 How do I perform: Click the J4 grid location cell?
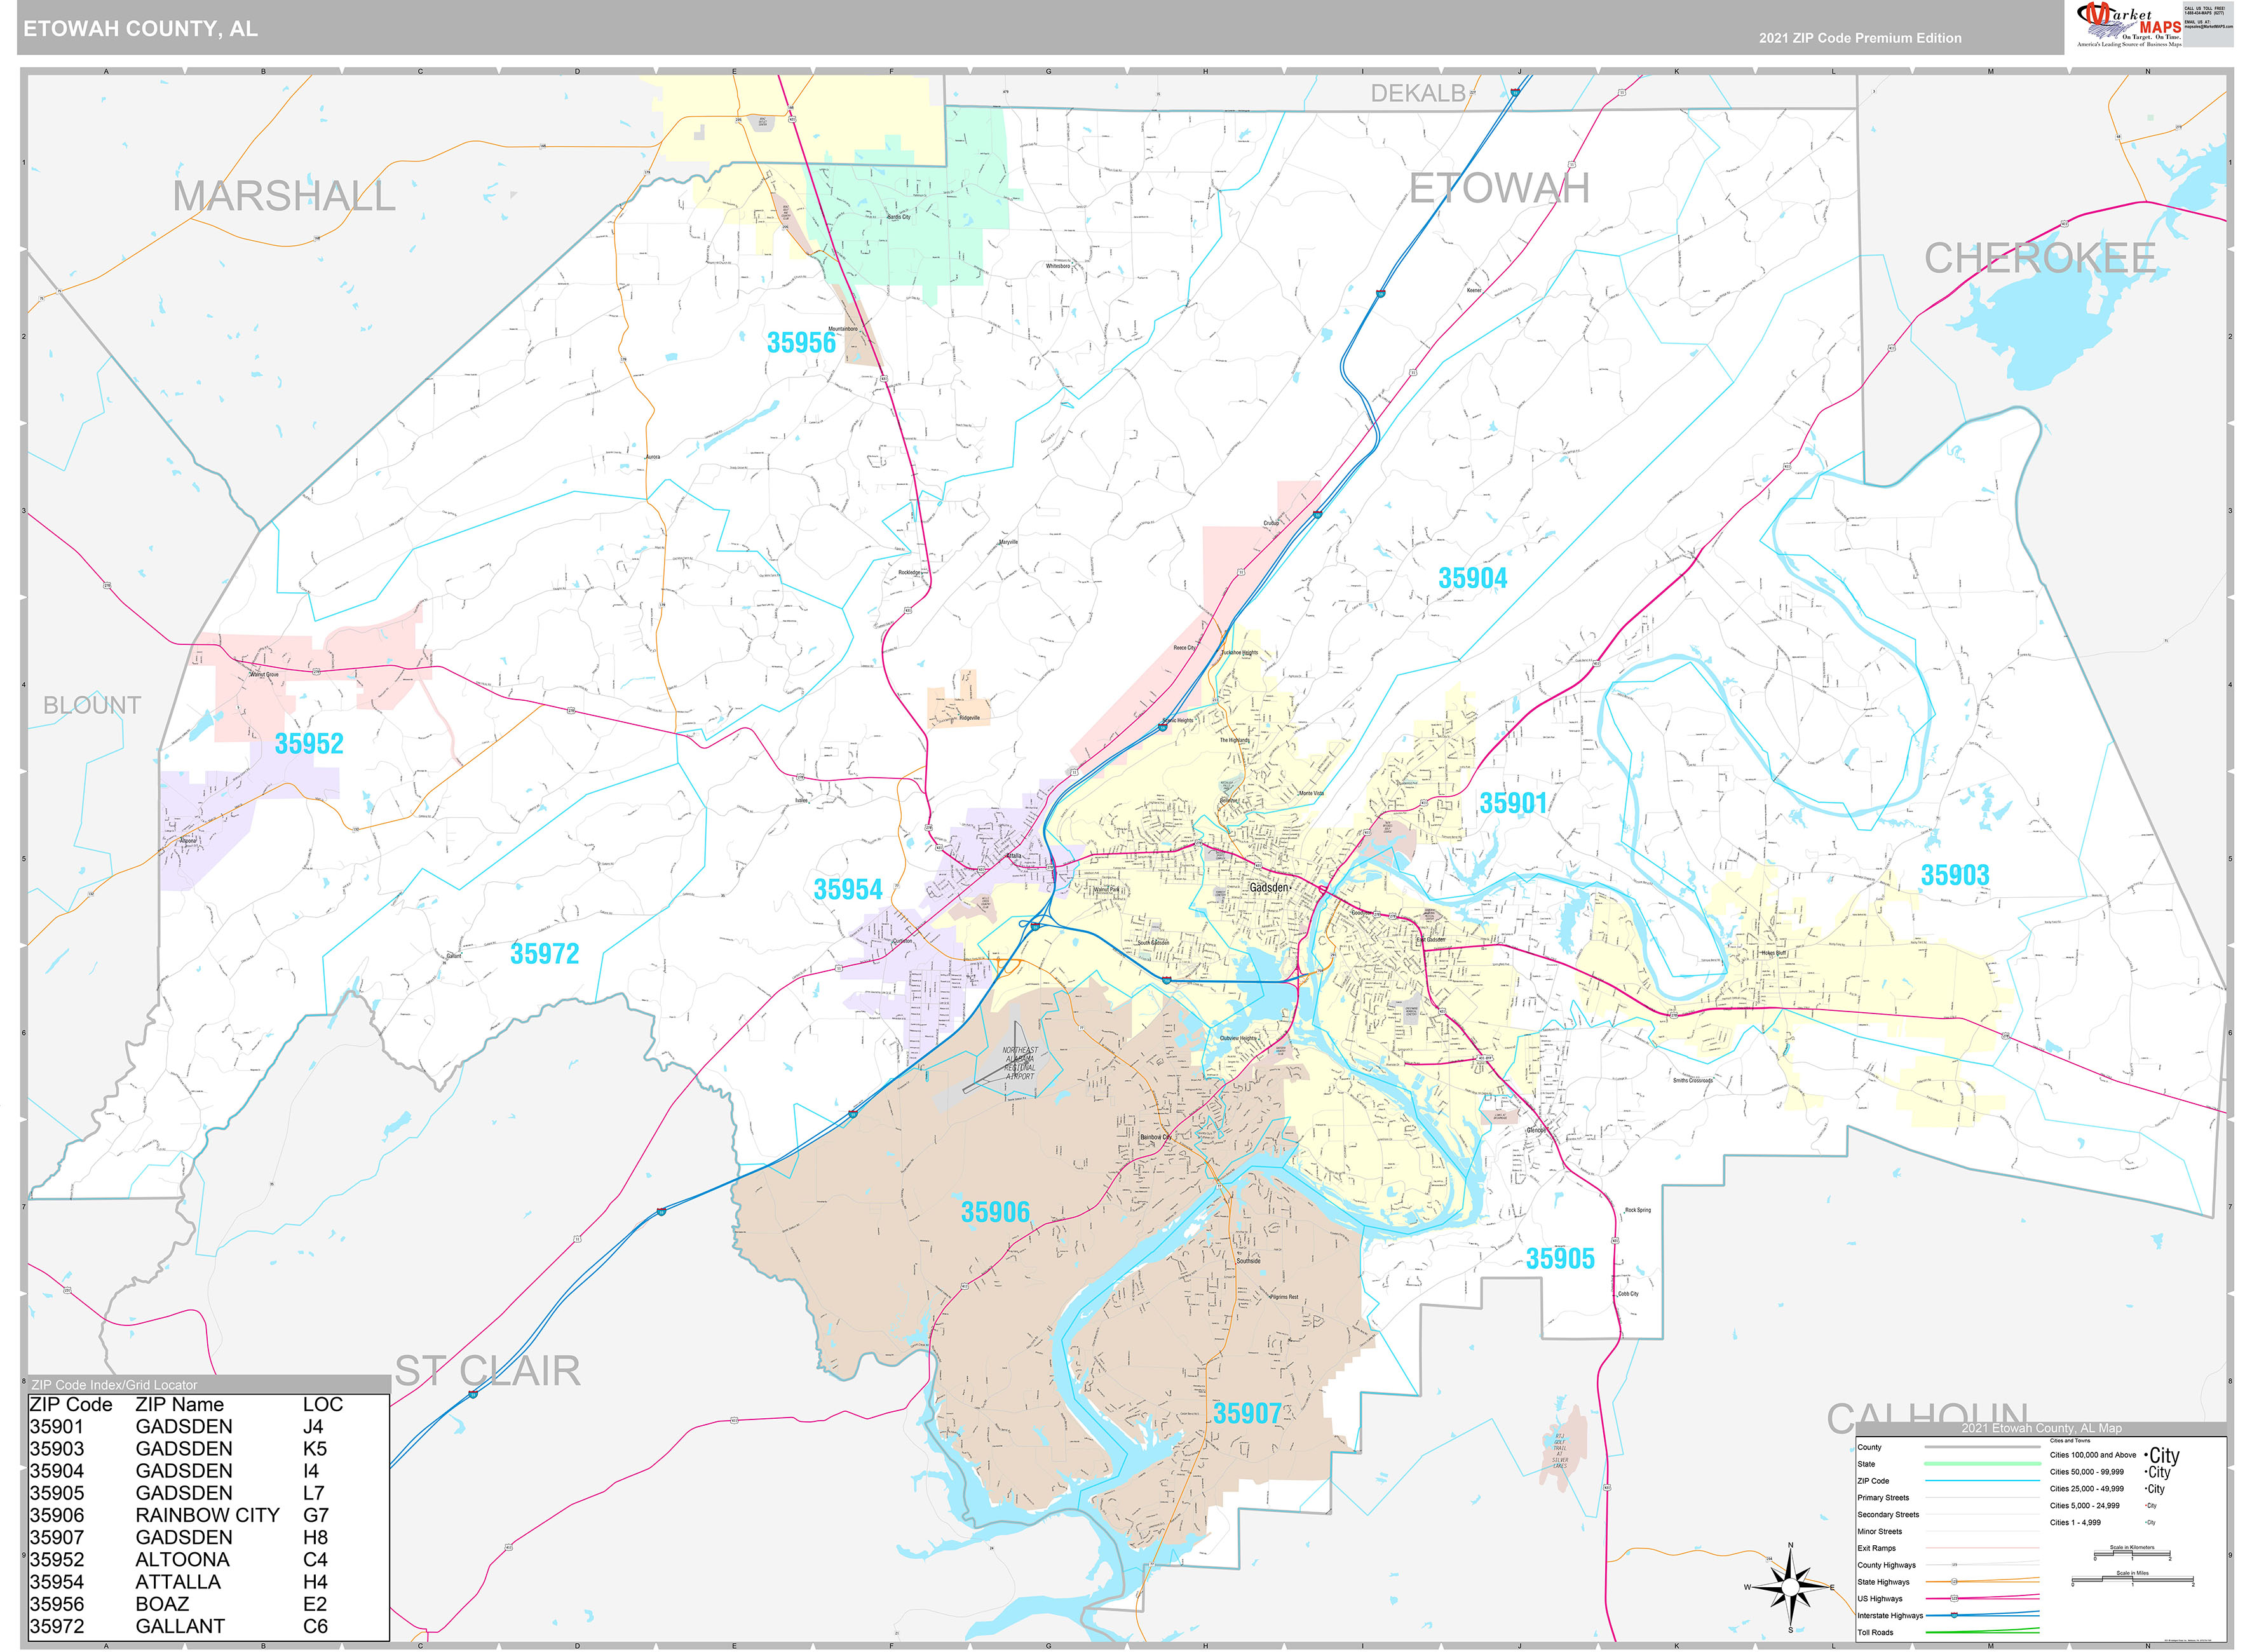click(x=313, y=1426)
